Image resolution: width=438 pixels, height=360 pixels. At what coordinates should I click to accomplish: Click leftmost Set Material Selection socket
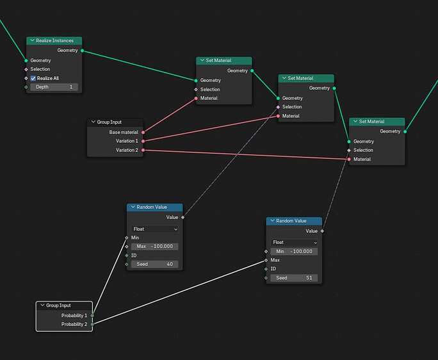pos(196,90)
